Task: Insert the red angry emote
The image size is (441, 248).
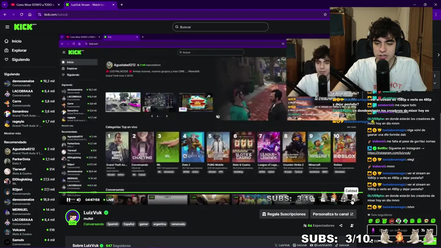Action: (392, 221)
